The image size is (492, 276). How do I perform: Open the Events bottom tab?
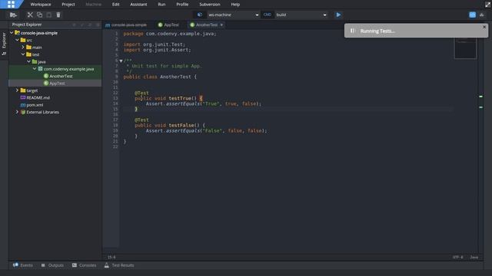23,265
